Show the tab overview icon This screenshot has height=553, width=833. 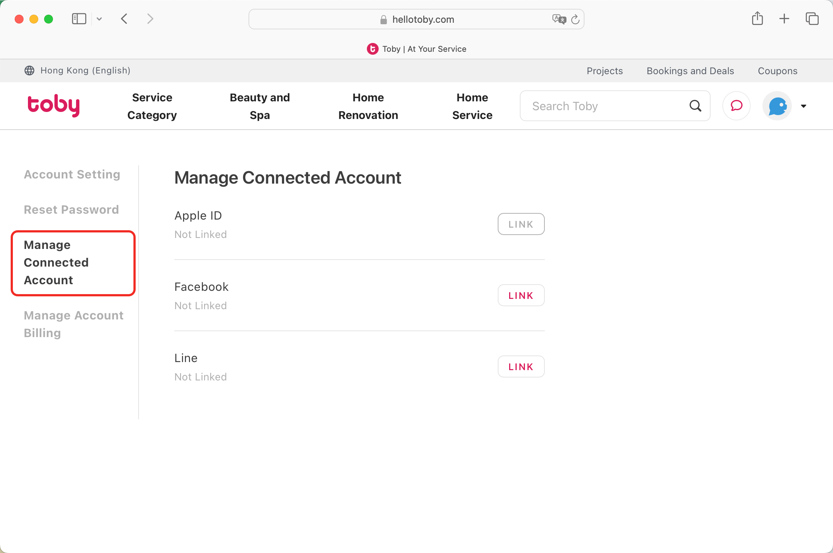(x=812, y=19)
